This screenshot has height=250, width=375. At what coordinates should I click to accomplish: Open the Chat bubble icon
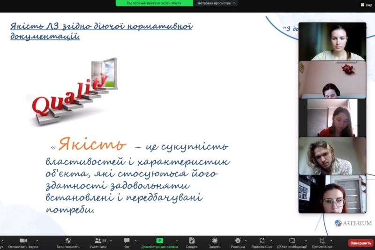tap(127, 240)
